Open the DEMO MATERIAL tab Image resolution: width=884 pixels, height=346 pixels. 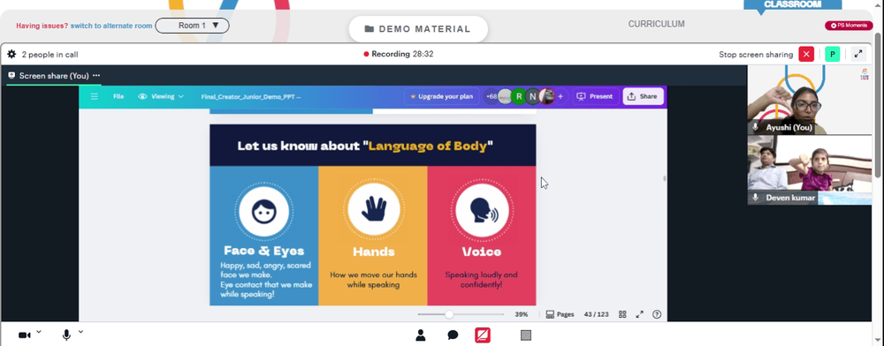click(x=418, y=29)
